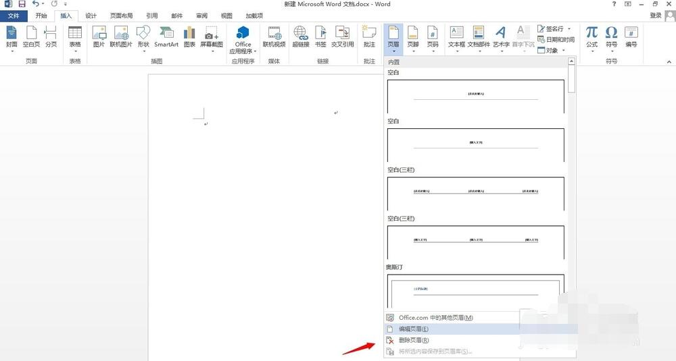Insert a bookmark (书签)
Screen dimensions: 676x361
tap(320, 37)
